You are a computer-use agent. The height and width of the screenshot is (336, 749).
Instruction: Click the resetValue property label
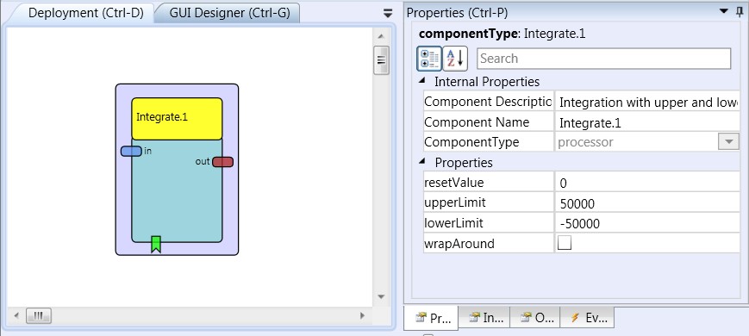pyautogui.click(x=453, y=183)
